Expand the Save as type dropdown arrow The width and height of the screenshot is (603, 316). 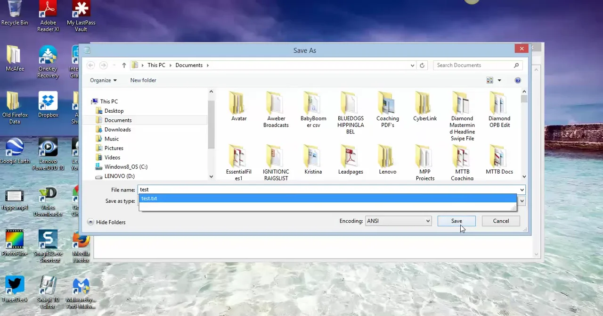[522, 201]
